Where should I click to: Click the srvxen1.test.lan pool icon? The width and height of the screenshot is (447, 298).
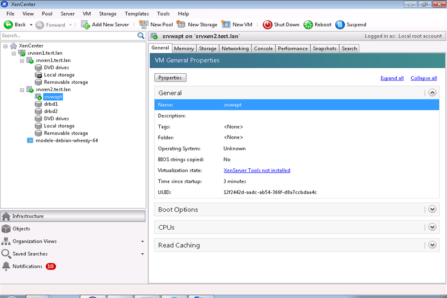tap(22, 53)
